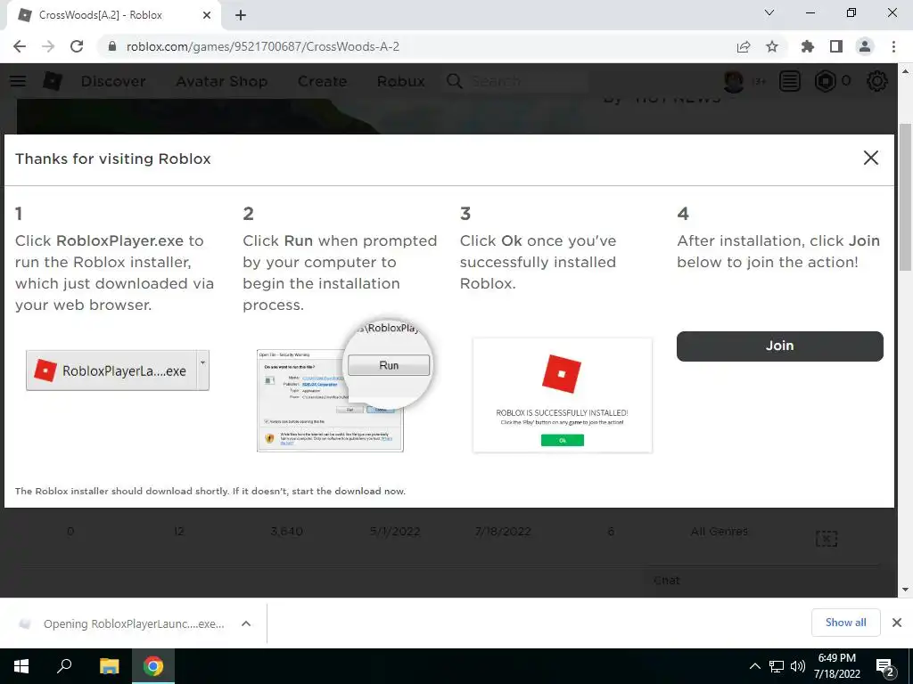Open the Roblox notifications list icon
This screenshot has height=684, width=913.
(790, 81)
